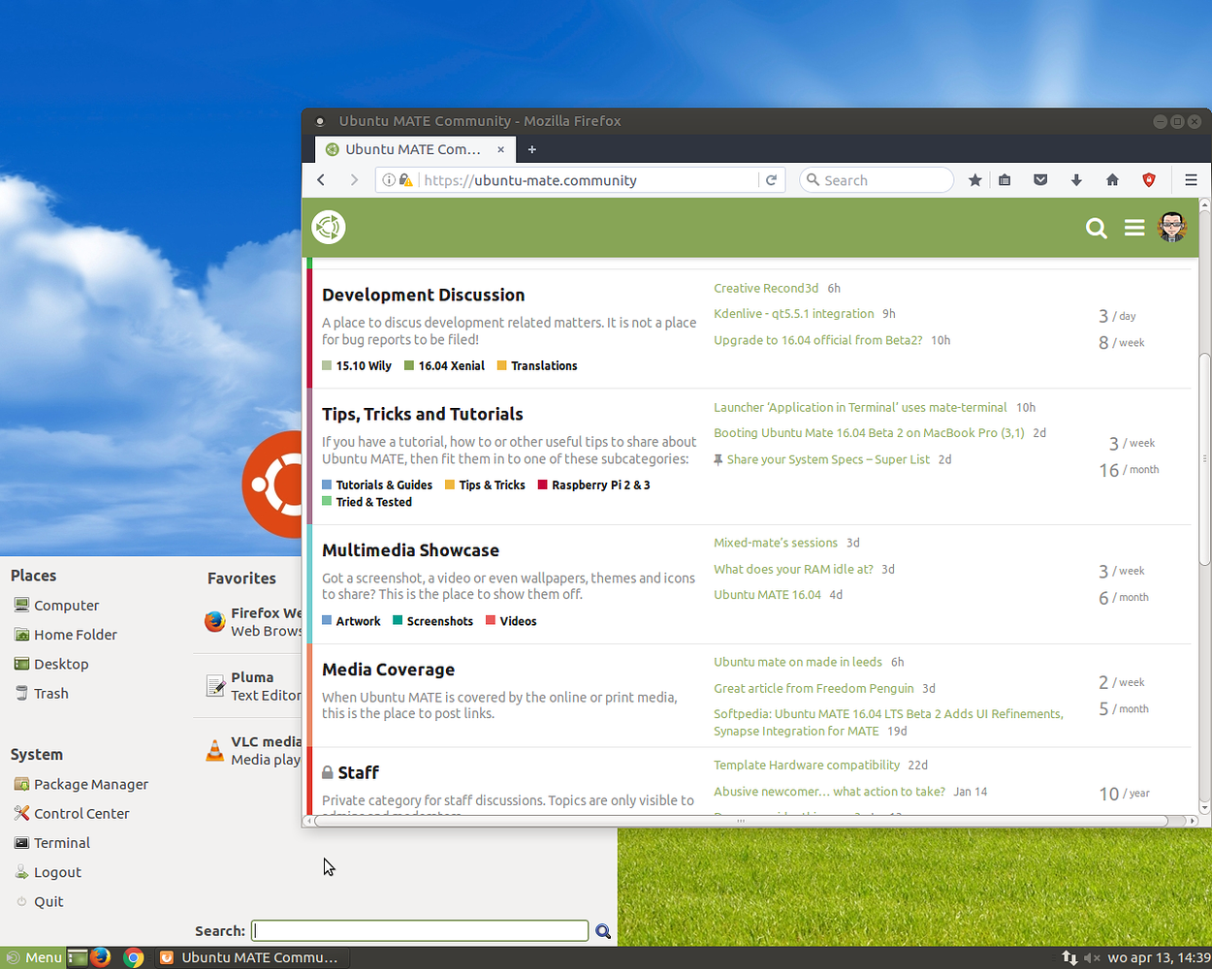Open the Videos subcategory
The height and width of the screenshot is (969, 1212).
(511, 622)
